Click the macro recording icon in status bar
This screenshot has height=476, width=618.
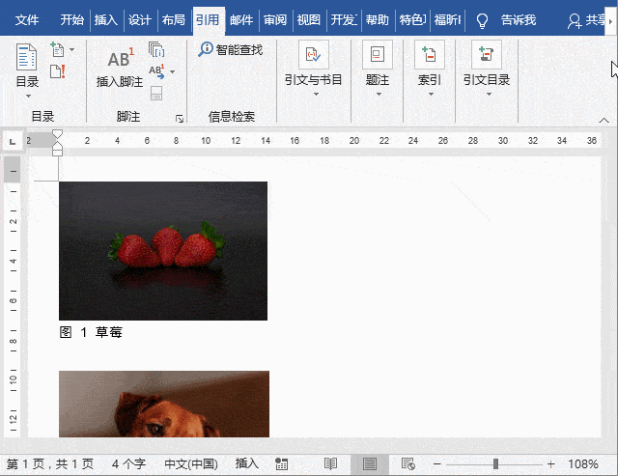[281, 463]
